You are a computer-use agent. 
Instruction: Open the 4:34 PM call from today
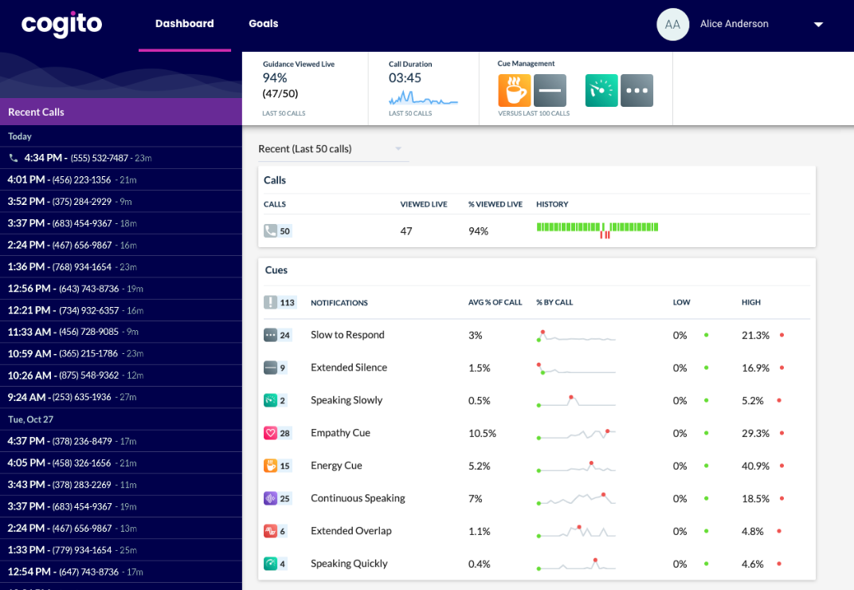point(80,158)
